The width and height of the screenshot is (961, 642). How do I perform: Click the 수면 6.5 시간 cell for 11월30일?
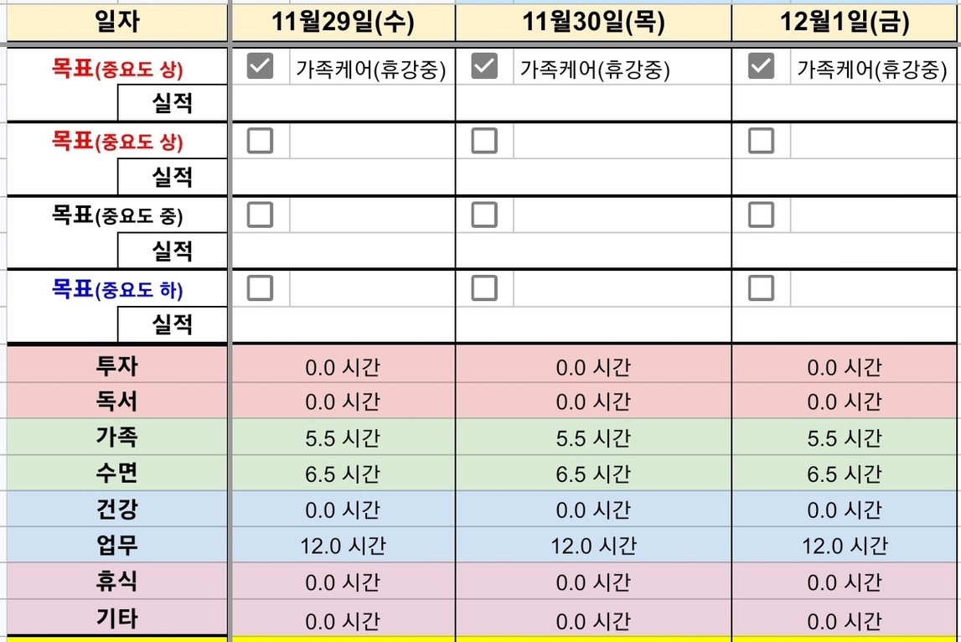tap(593, 474)
